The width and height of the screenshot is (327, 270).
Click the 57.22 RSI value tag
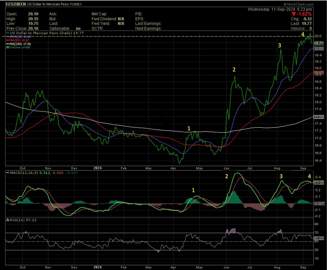point(319,239)
